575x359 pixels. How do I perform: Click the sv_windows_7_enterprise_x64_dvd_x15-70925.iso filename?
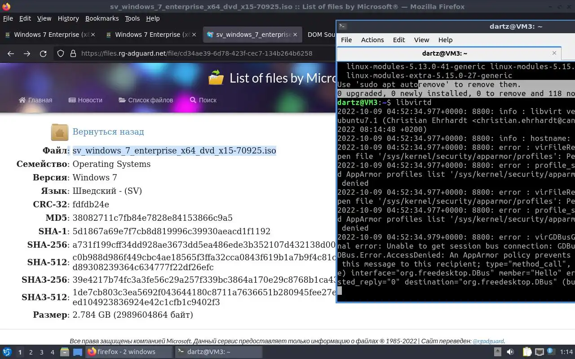click(174, 151)
